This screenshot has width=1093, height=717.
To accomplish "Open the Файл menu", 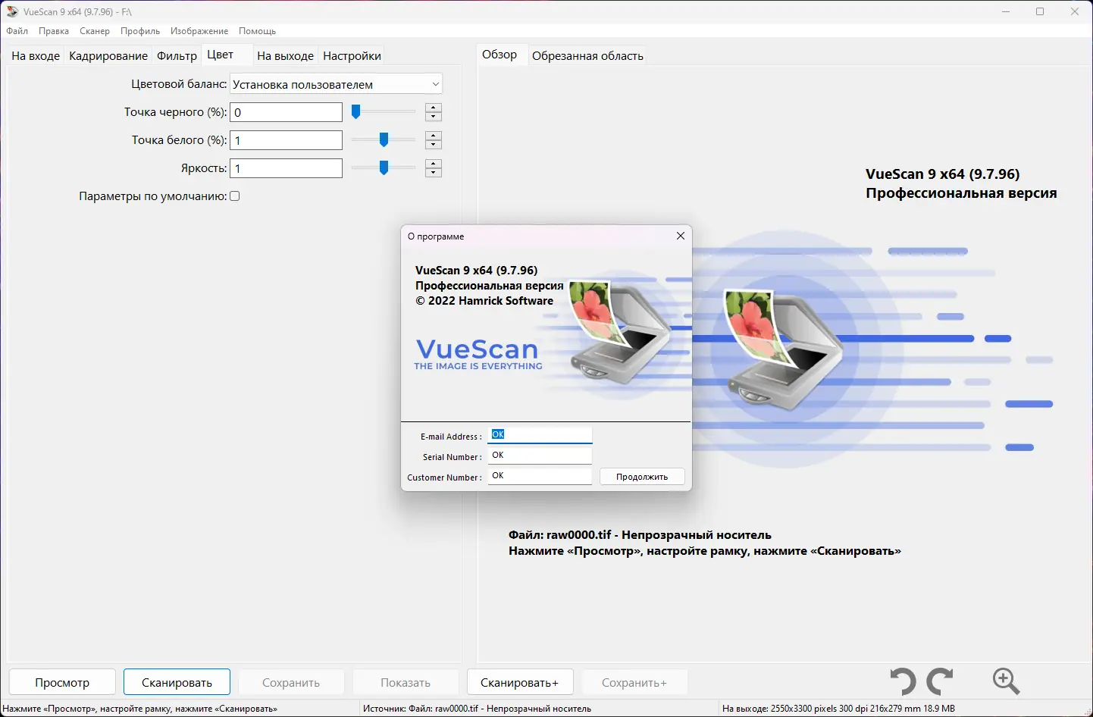I will pos(17,31).
